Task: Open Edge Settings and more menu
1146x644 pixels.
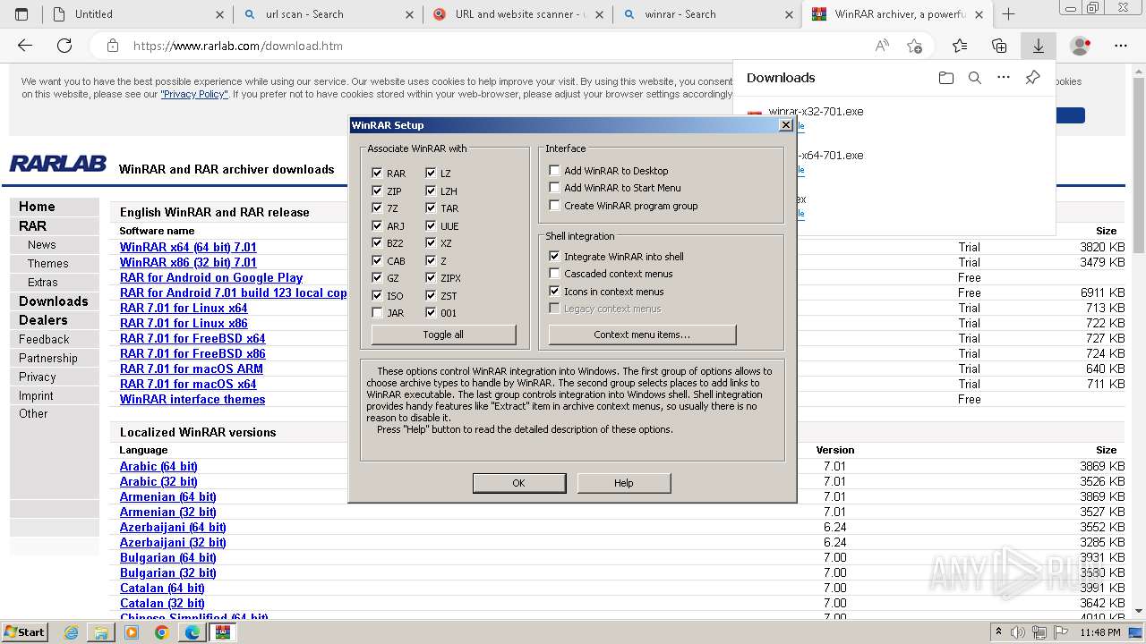Action: tap(1121, 46)
